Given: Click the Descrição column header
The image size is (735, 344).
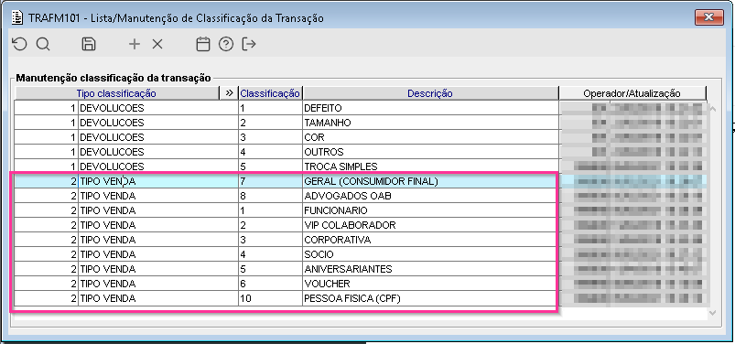Looking at the screenshot, I should click(430, 93).
